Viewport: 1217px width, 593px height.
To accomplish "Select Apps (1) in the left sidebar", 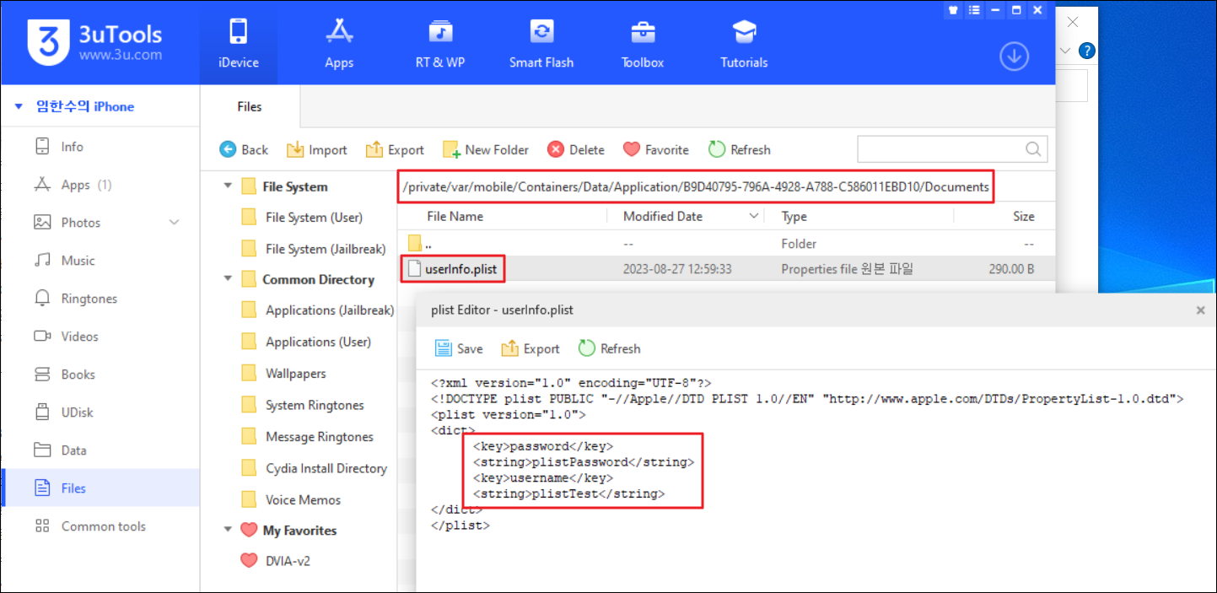I will (100, 185).
